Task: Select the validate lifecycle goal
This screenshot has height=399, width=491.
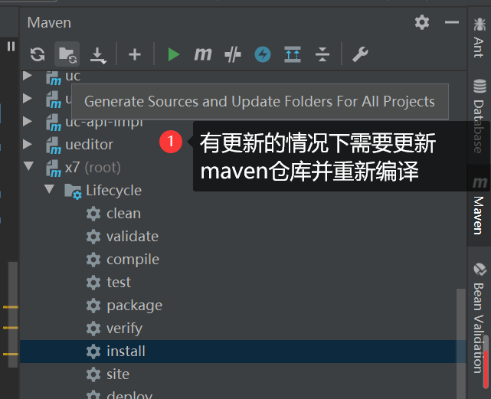Action: 133,237
